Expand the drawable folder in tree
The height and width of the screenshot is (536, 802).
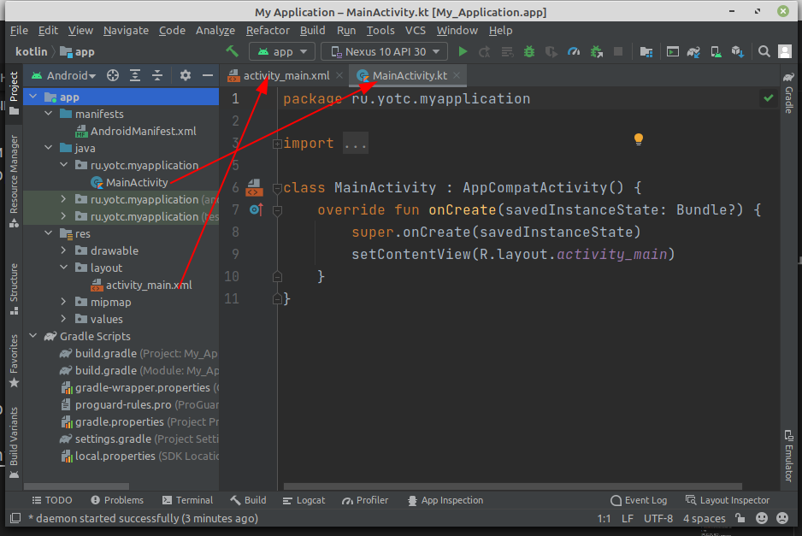tap(64, 250)
